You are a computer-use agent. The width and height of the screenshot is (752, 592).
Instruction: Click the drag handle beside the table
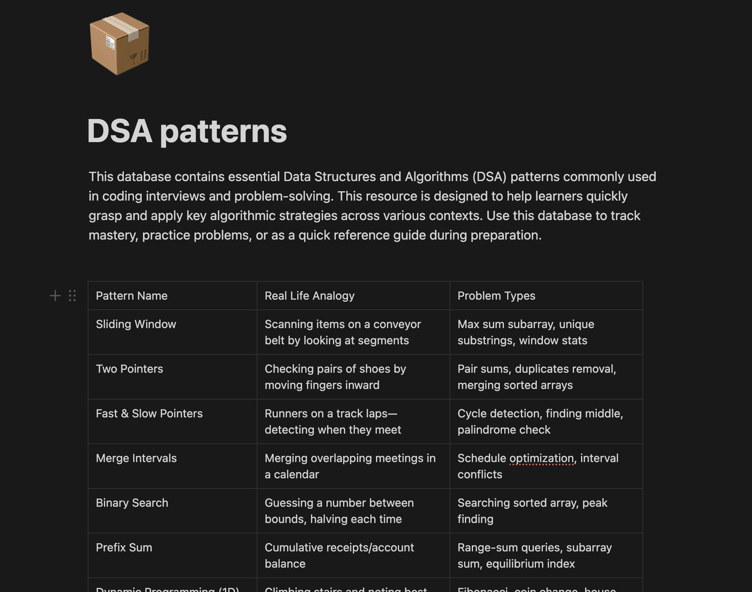[72, 296]
